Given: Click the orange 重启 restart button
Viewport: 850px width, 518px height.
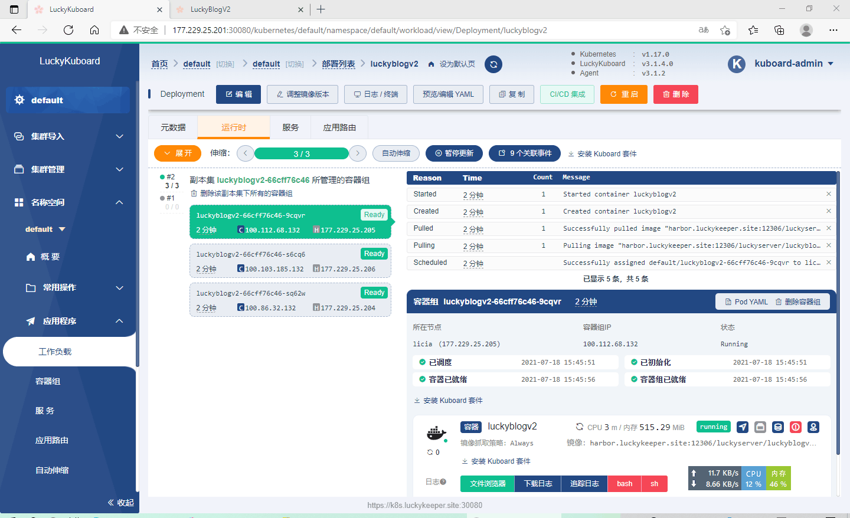Looking at the screenshot, I should (x=624, y=94).
